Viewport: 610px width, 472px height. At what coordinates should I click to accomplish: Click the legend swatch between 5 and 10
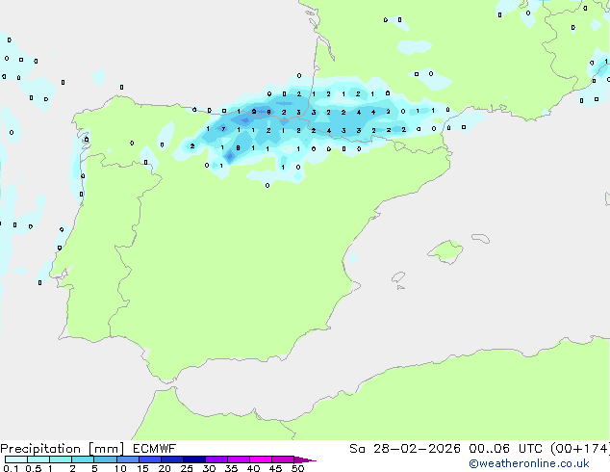click(x=105, y=459)
